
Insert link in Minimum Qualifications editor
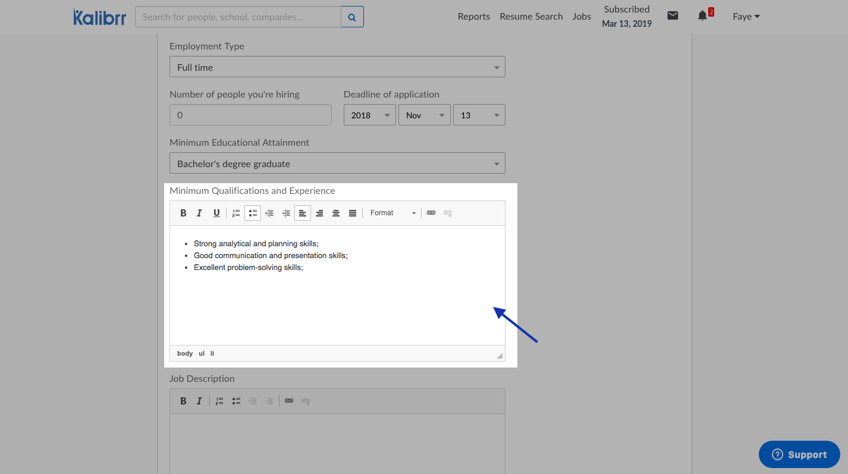[x=431, y=213]
